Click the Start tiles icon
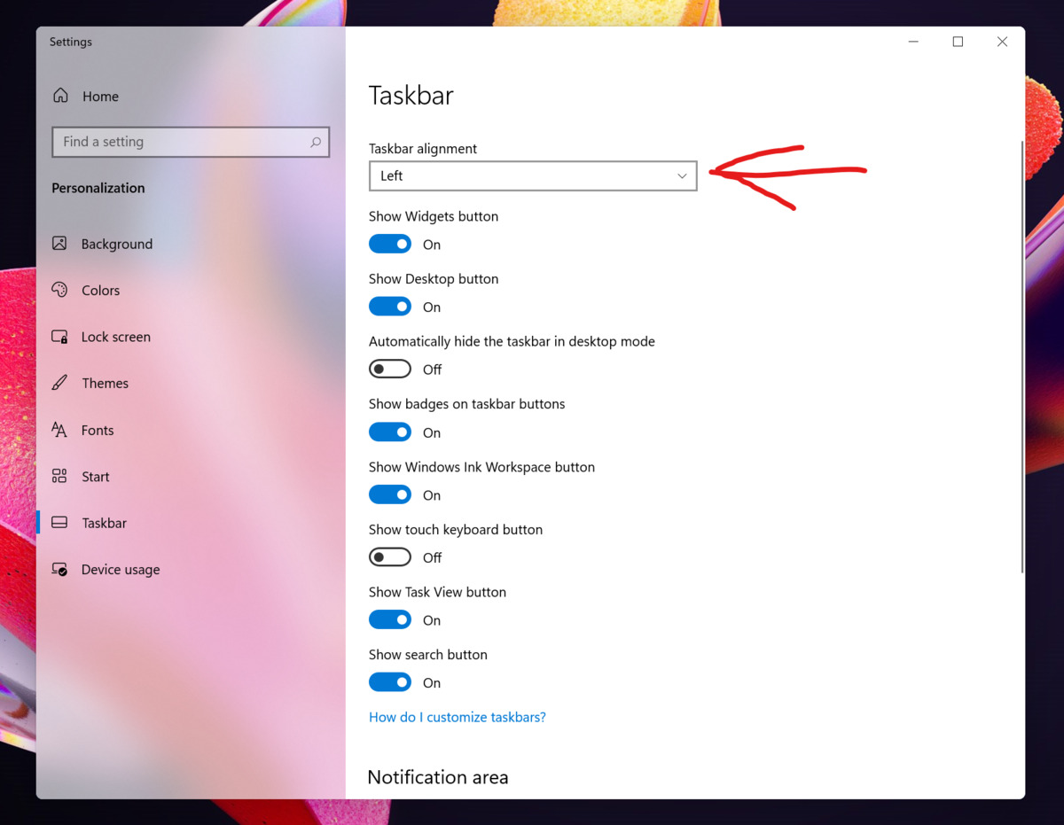1064x825 pixels. tap(59, 476)
